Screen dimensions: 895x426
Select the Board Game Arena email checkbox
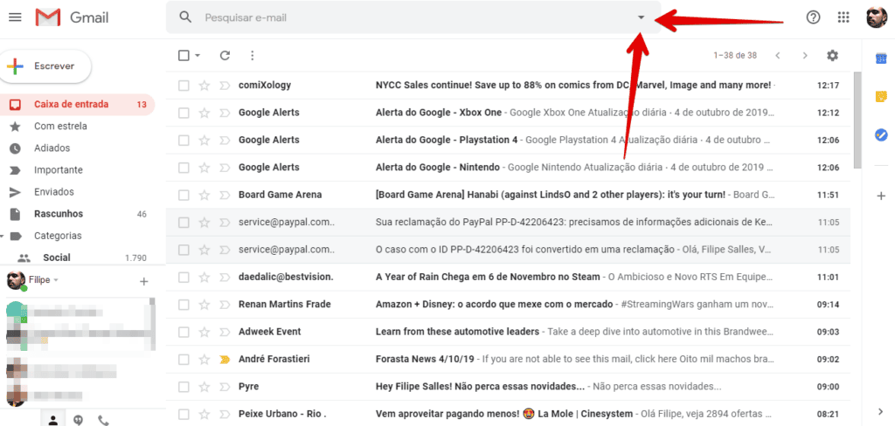pyautogui.click(x=184, y=195)
